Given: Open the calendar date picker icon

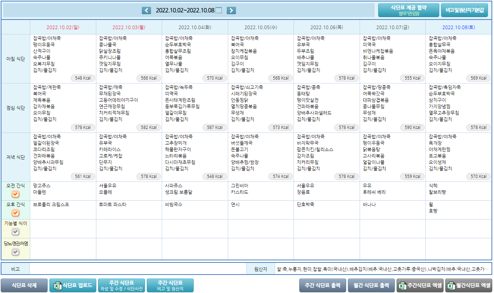Looking at the screenshot, I should [x=219, y=10].
